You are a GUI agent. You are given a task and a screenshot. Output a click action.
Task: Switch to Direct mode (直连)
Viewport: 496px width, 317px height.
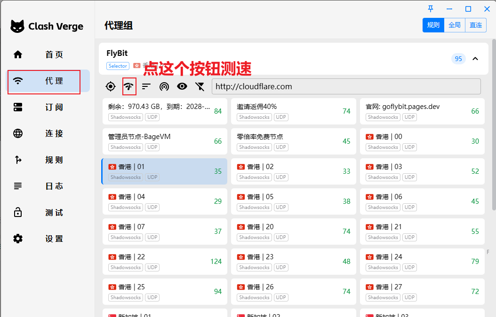[476, 25]
